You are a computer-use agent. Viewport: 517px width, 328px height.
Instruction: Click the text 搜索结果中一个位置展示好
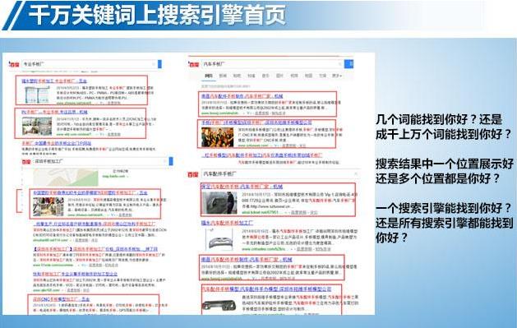click(445, 164)
